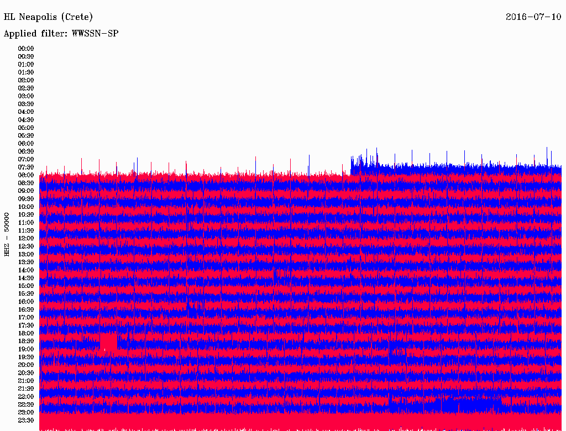Click the 08:00 time label
This screenshot has height=431, width=566.
pyautogui.click(x=26, y=175)
